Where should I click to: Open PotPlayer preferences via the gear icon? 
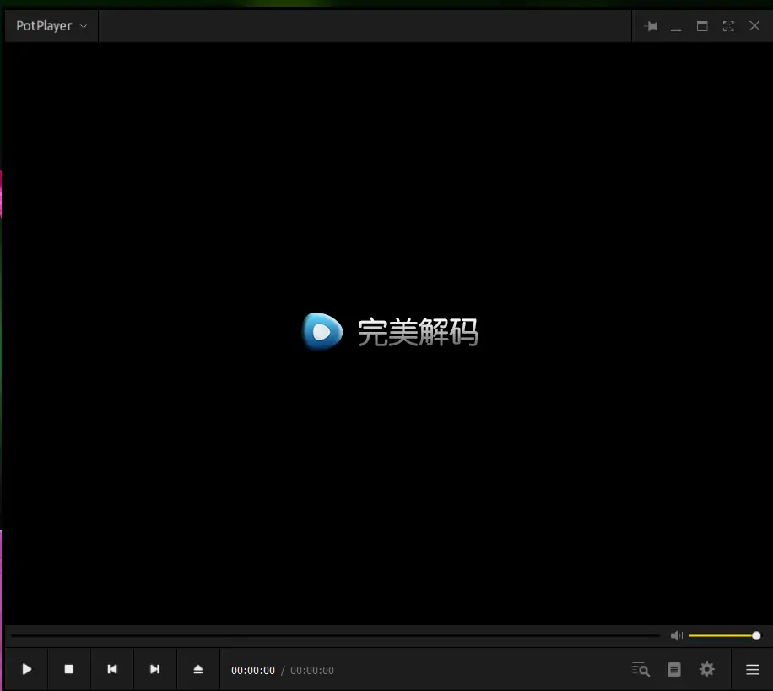[x=706, y=669]
